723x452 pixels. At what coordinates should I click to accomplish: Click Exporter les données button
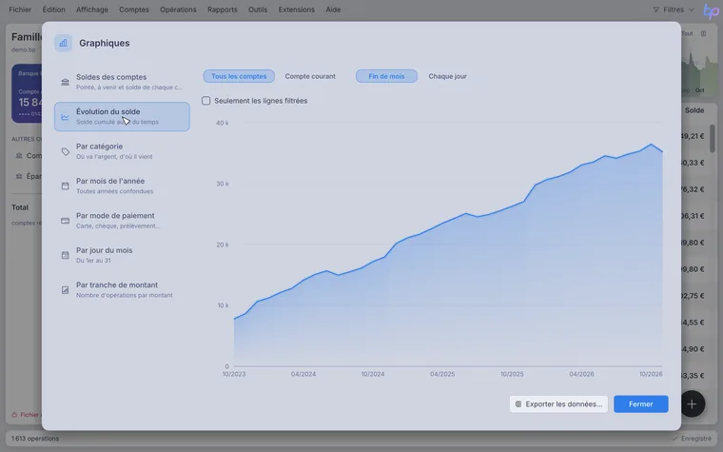click(x=558, y=404)
